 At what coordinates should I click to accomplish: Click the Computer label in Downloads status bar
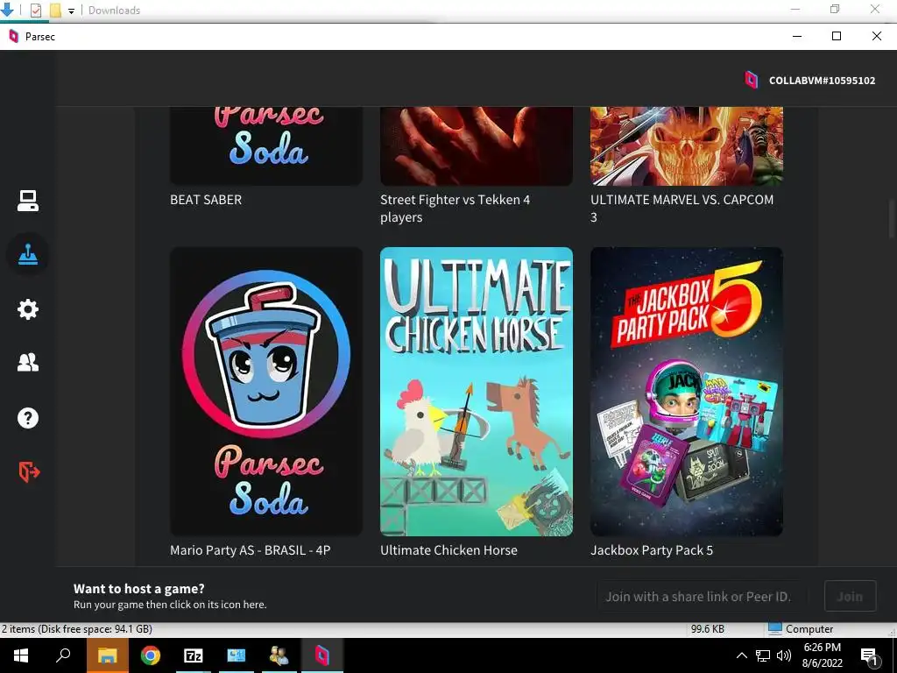[809, 629]
